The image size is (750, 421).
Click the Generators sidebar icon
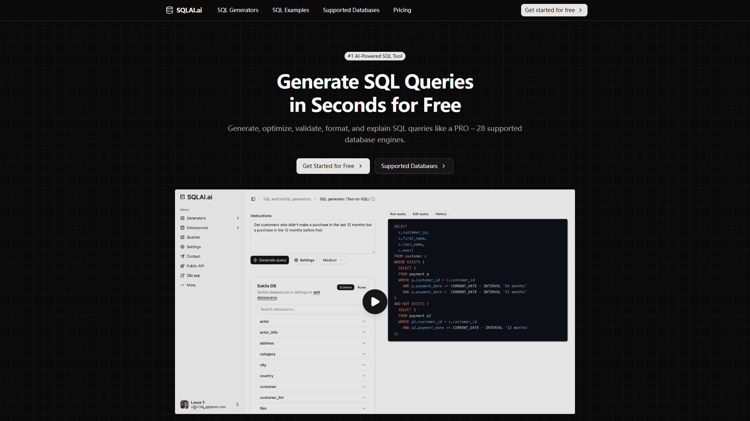coord(182,218)
